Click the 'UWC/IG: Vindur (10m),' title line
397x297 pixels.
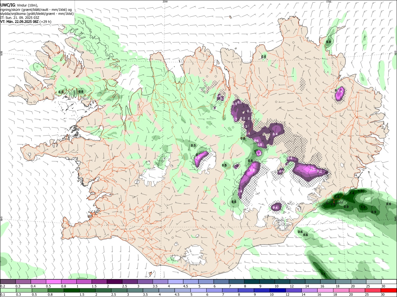[x=19, y=5]
